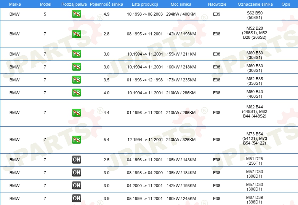Click the 240kW / 326KM power value

181,140
